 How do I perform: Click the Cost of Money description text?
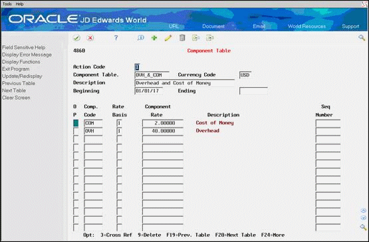[215, 123]
